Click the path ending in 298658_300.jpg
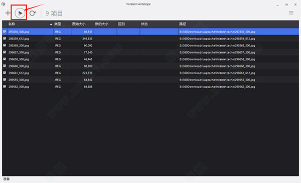301x183 pixels. 217,59
